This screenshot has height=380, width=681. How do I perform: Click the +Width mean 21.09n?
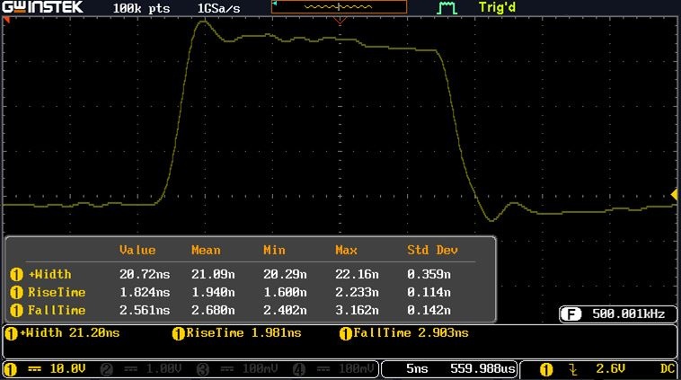click(213, 275)
